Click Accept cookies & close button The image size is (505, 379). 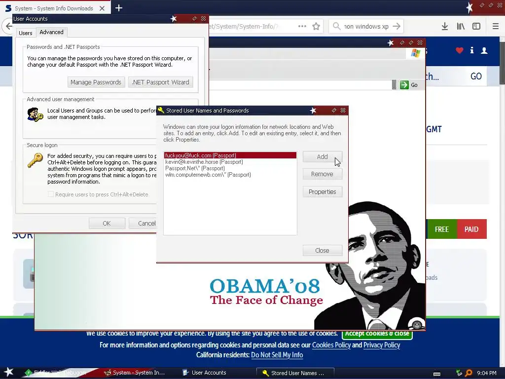[x=377, y=334]
